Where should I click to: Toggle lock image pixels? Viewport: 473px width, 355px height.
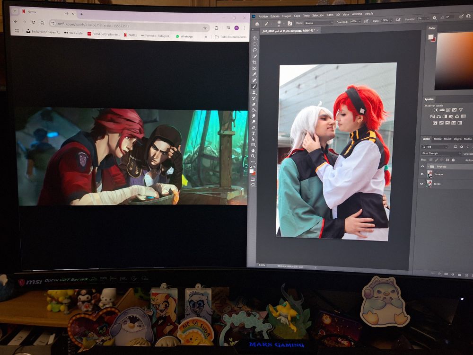437,160
